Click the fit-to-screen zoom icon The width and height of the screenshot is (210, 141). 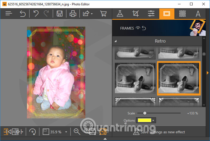(46, 132)
